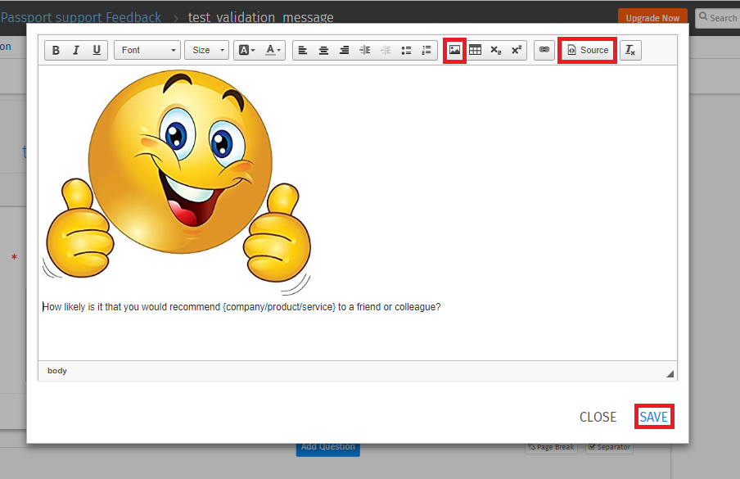Open the Font dropdown

[x=147, y=51]
